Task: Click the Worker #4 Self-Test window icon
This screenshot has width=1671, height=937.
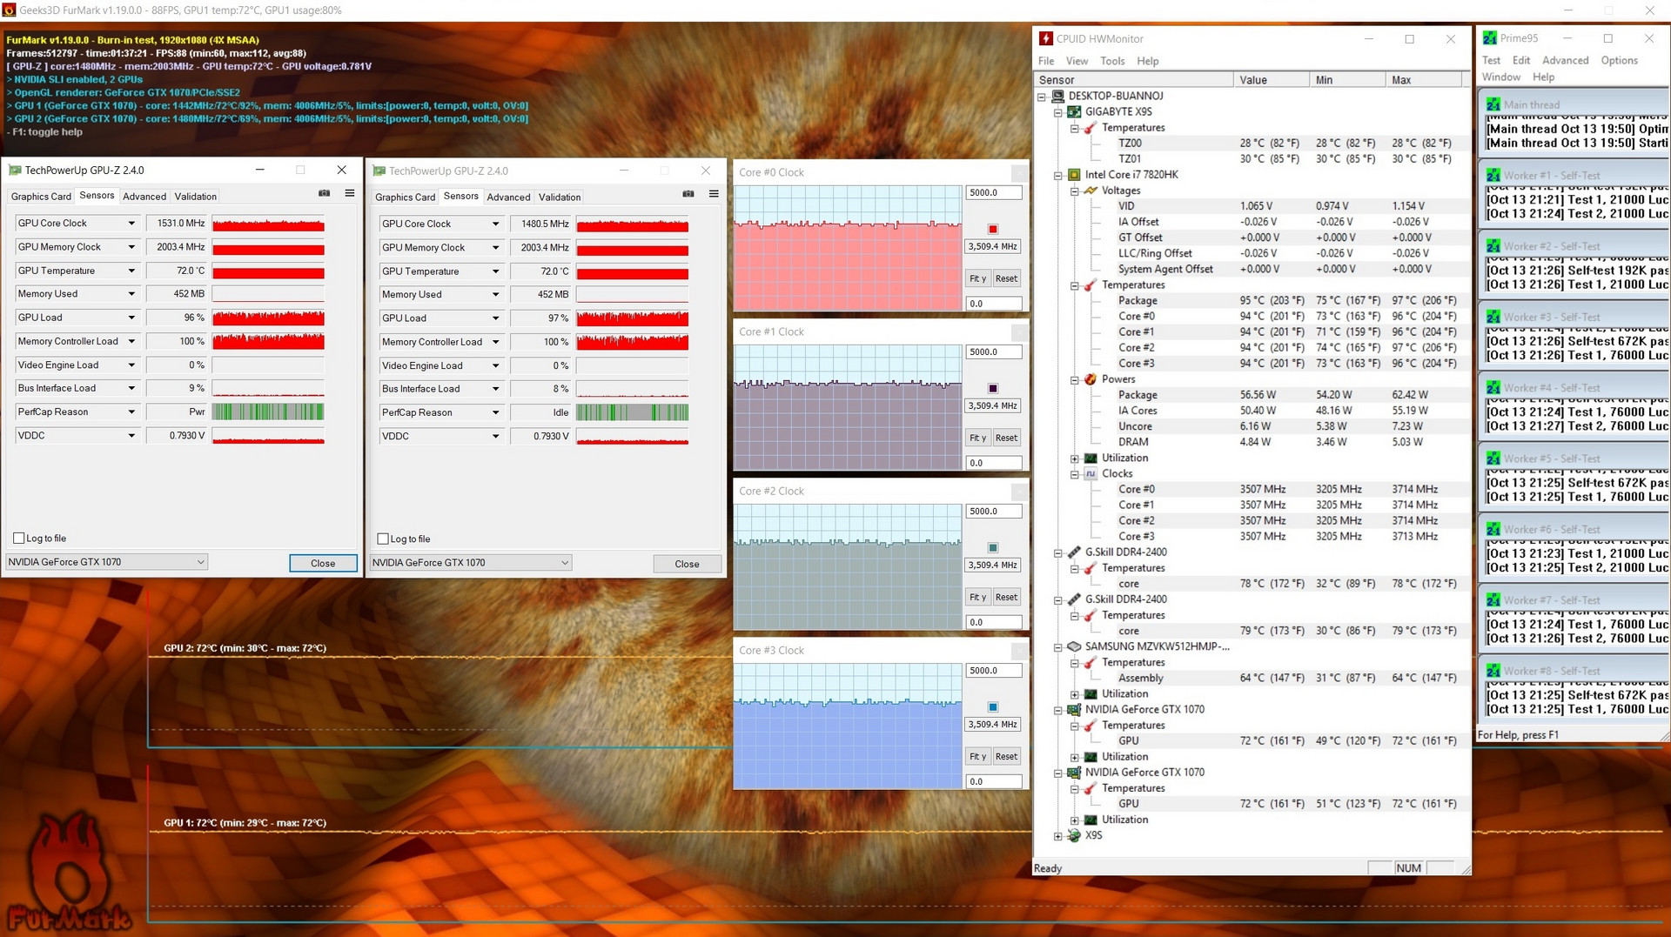Action: coord(1493,388)
